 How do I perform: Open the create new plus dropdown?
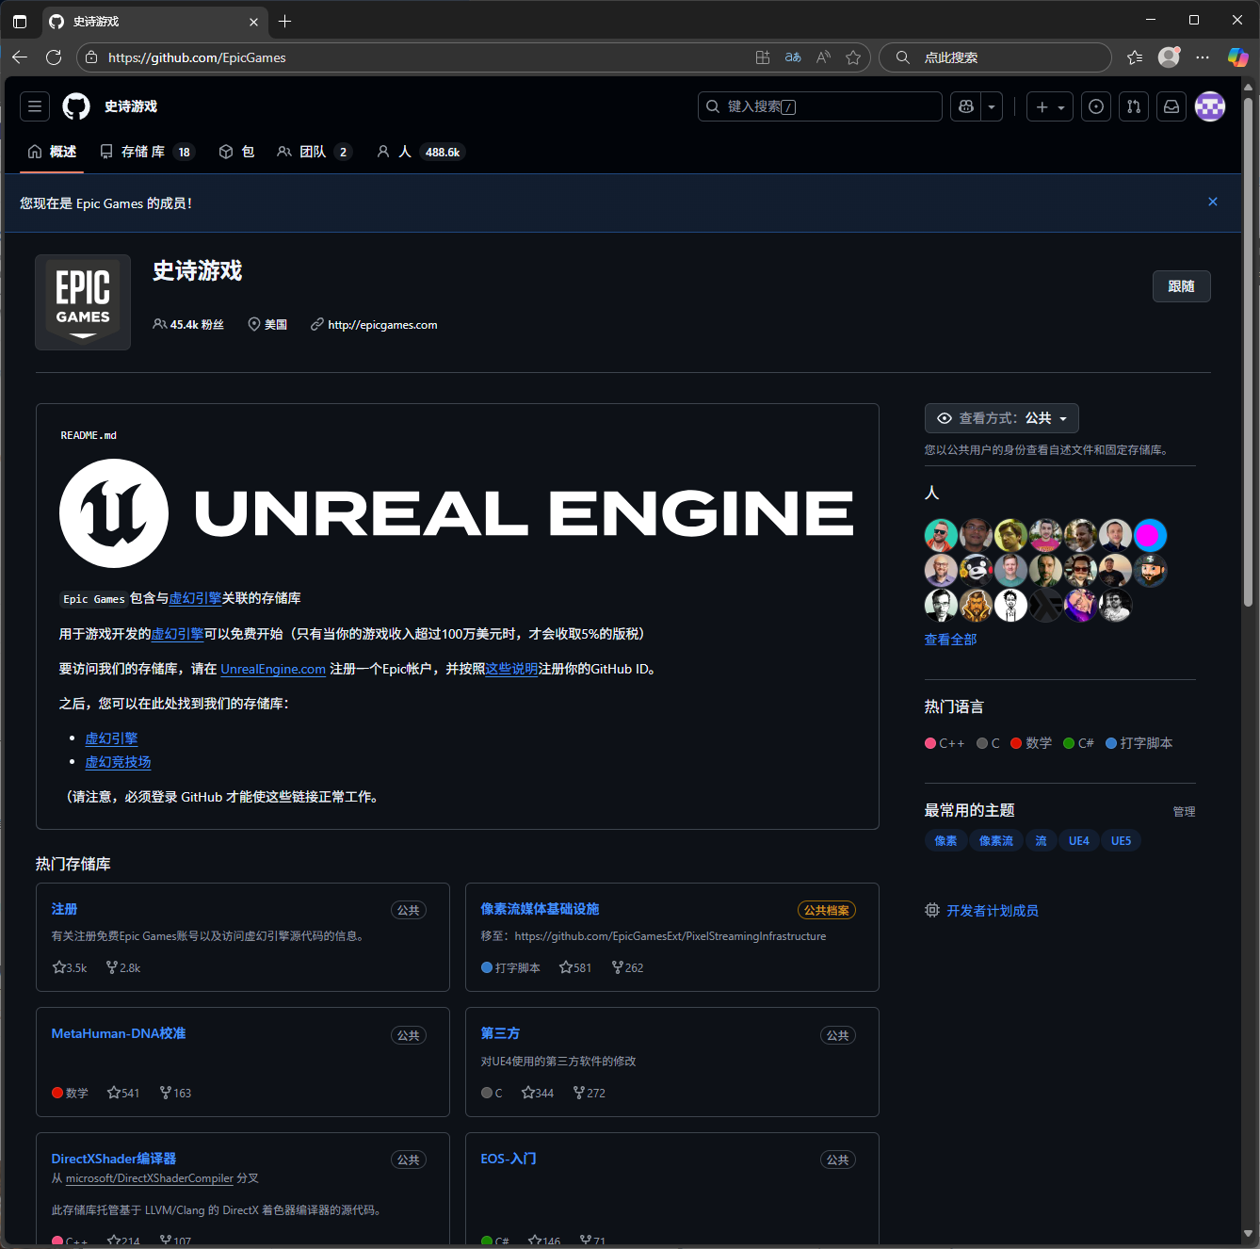pos(1050,106)
